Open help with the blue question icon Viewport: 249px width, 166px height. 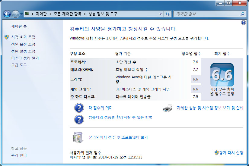244,23
